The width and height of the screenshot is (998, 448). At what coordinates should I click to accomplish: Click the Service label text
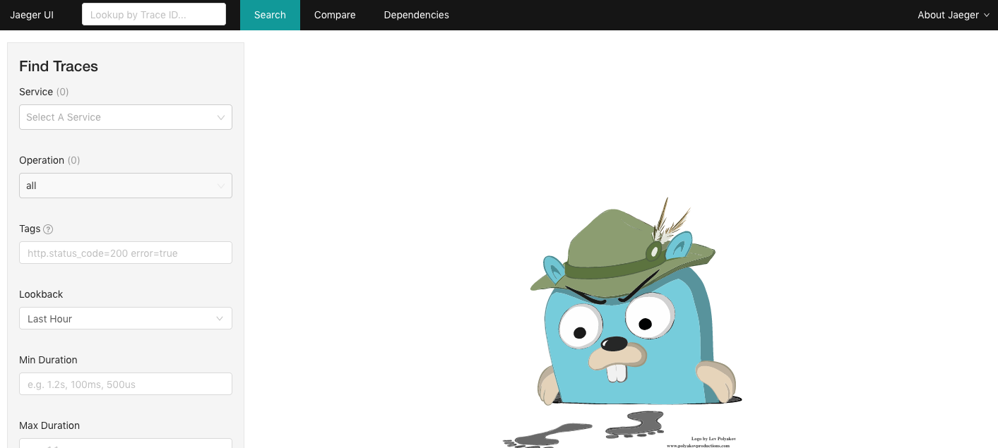pyautogui.click(x=36, y=92)
